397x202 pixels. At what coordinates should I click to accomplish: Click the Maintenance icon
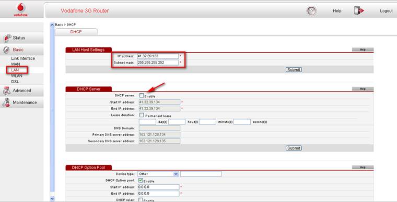(6, 103)
